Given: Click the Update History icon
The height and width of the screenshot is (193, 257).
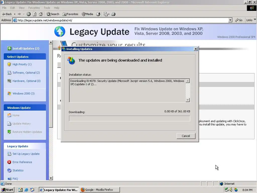Looking at the screenshot, I should point(9,124).
